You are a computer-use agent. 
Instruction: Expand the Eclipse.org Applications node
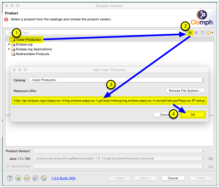[9, 49]
